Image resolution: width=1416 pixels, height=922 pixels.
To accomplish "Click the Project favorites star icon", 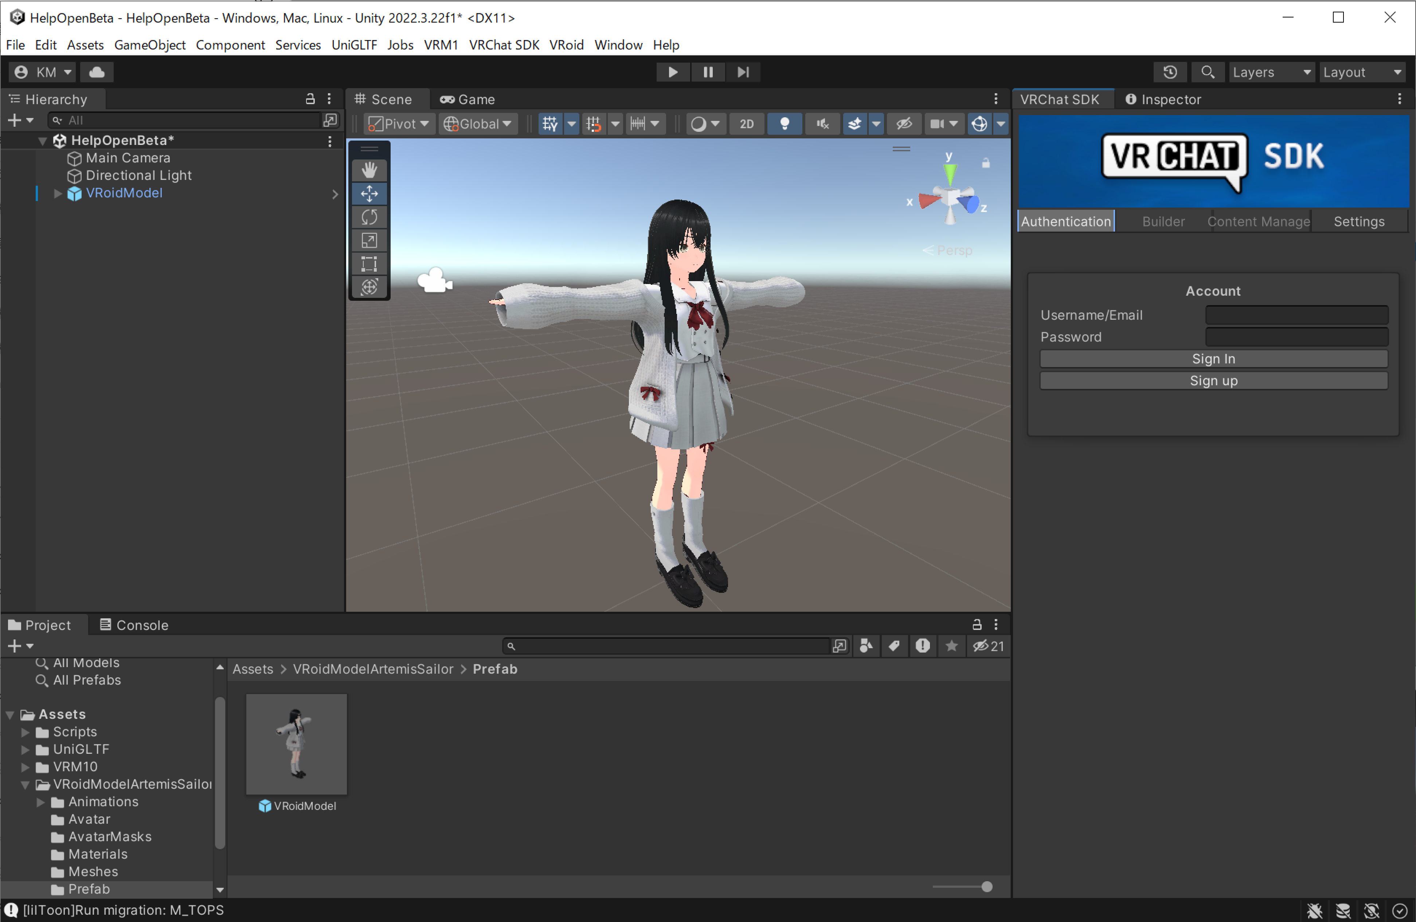I will click(951, 646).
